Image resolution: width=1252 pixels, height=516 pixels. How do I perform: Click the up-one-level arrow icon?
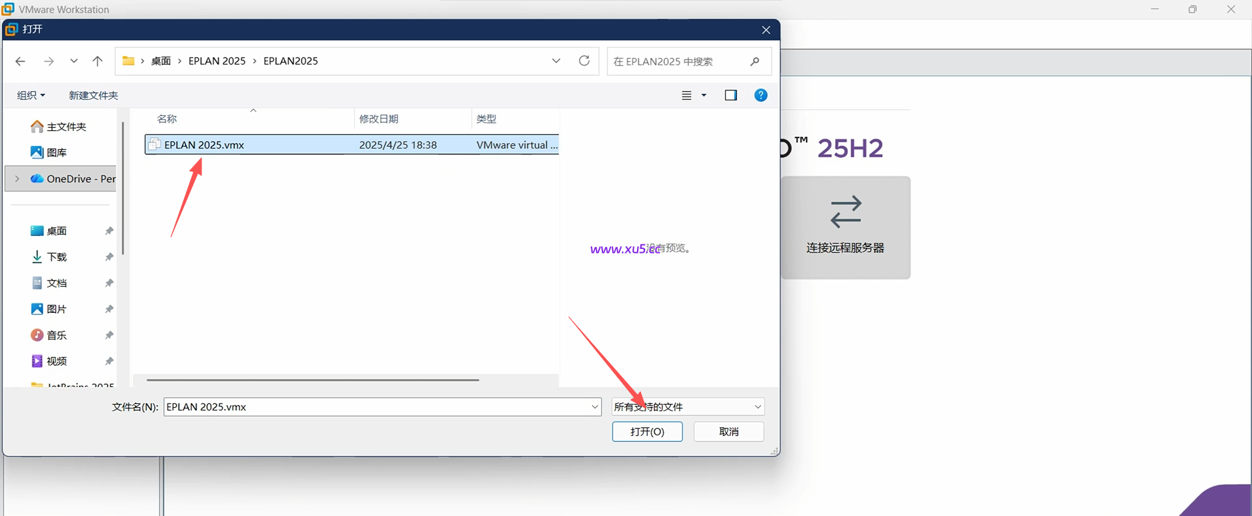97,61
